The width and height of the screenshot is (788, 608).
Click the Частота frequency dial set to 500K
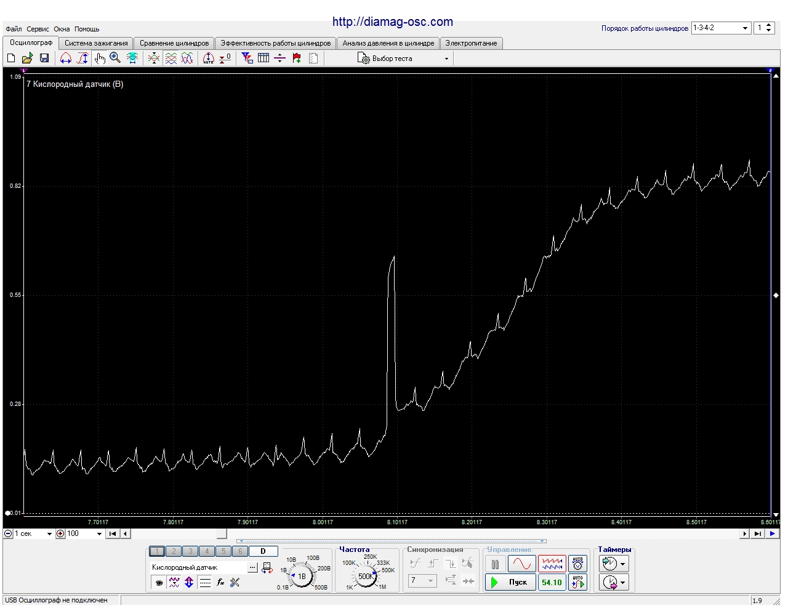tap(366, 577)
